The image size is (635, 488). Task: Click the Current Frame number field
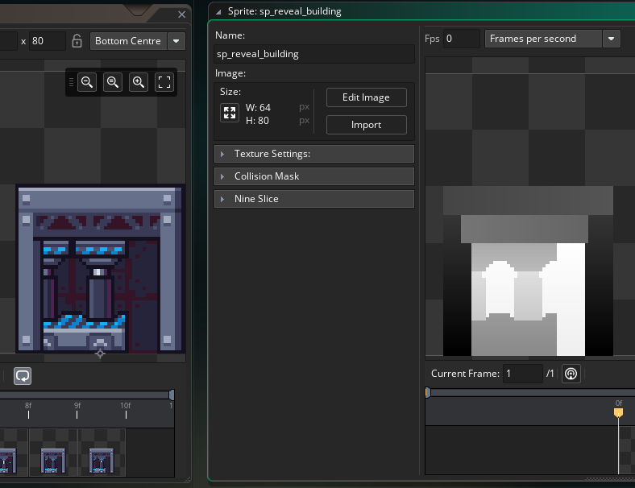(522, 374)
